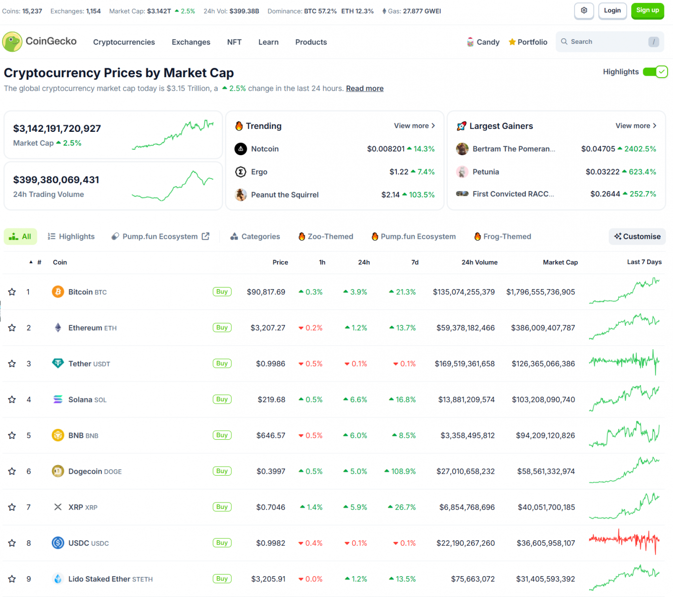673x597 pixels.
Task: Favorite Solana with its star
Action: [x=12, y=399]
